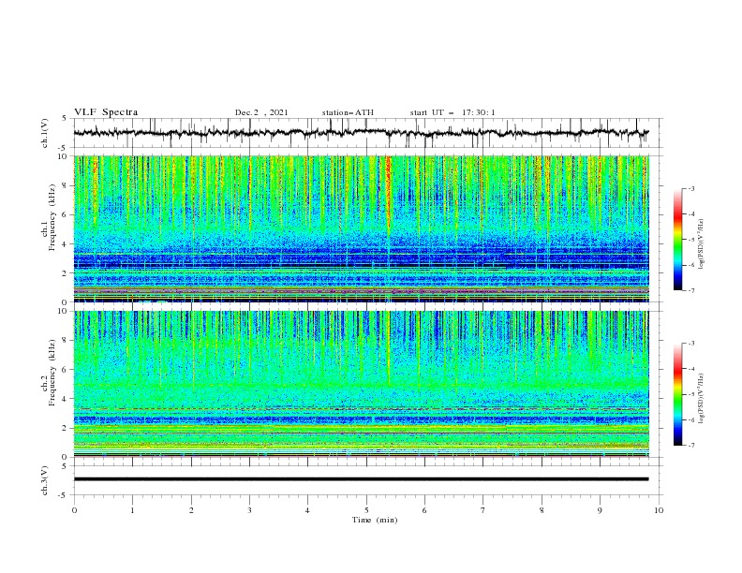Click the 'VLF Spectra' title text
This screenshot has width=742, height=573.
coord(106,112)
